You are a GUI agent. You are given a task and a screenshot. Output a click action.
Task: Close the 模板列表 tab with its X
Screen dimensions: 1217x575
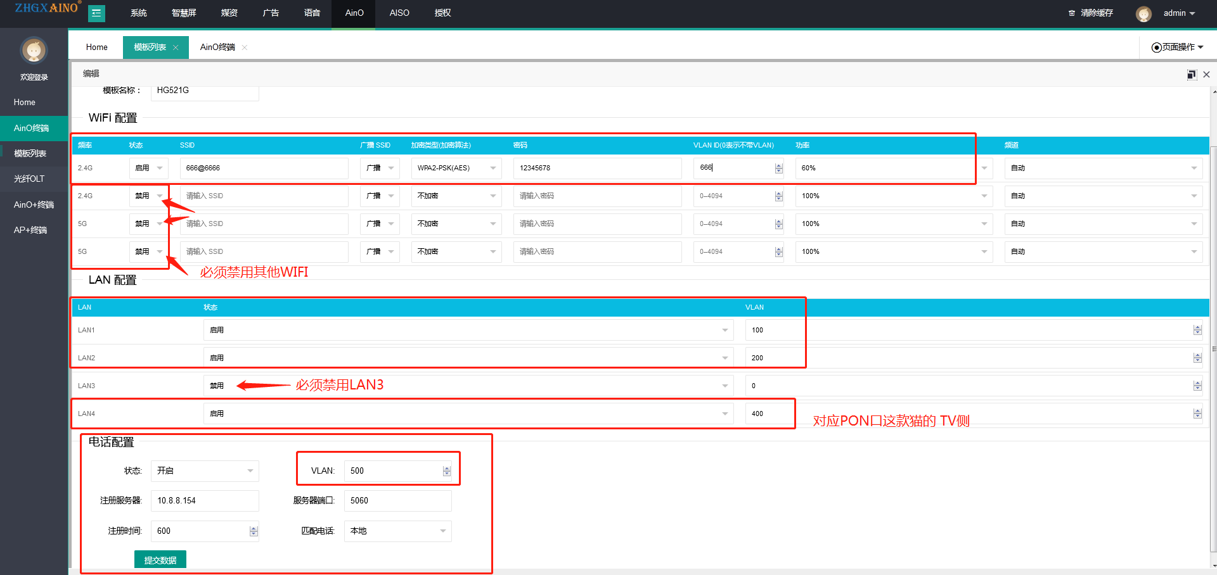(x=176, y=47)
